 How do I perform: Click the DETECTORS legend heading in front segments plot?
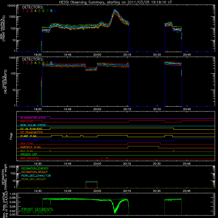[x=33, y=7]
